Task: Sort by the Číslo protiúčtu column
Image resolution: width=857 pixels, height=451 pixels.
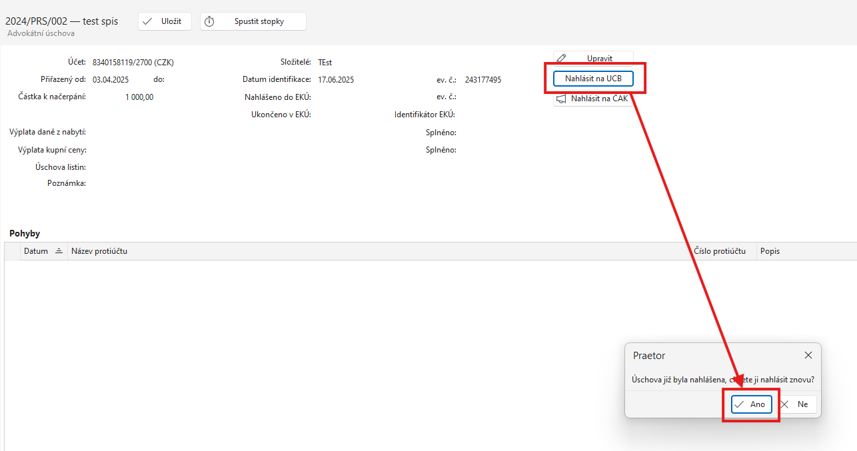Action: coord(719,251)
